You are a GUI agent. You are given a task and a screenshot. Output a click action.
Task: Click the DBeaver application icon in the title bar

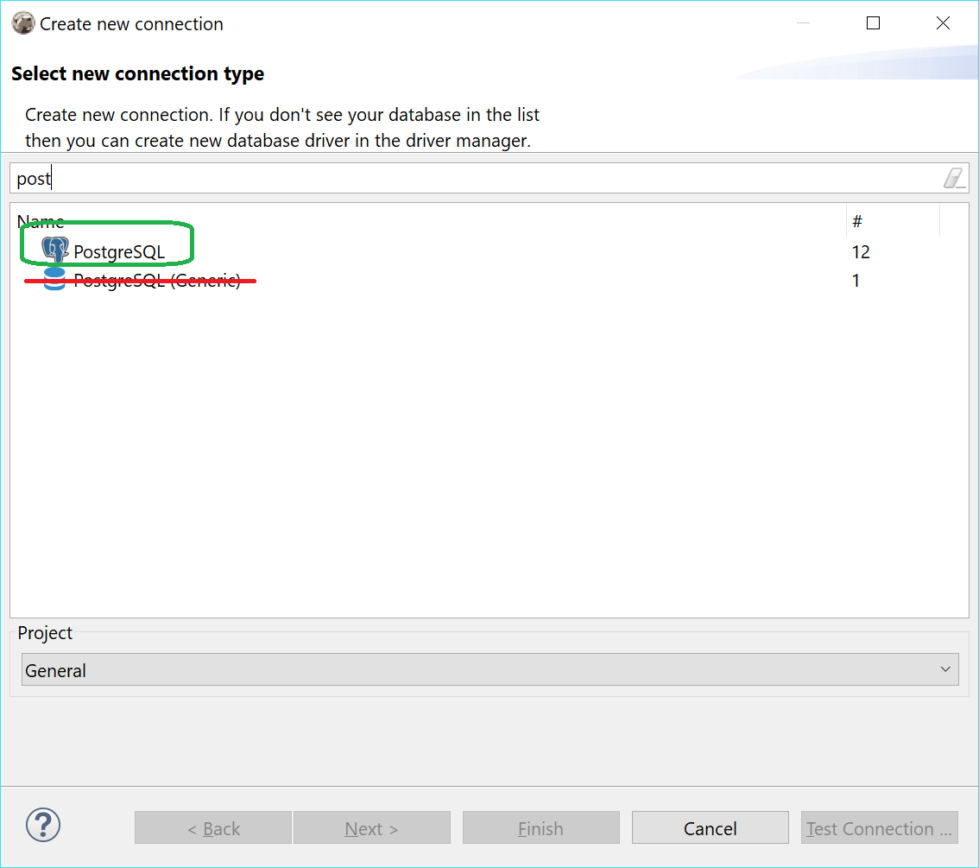[x=22, y=22]
